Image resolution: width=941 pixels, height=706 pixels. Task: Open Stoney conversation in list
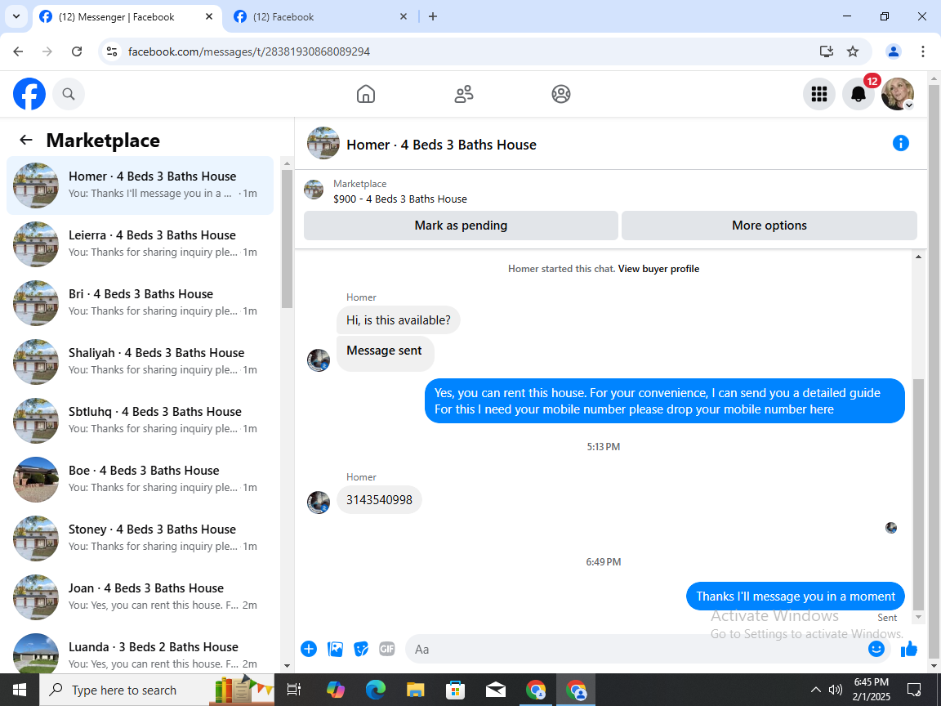140,538
